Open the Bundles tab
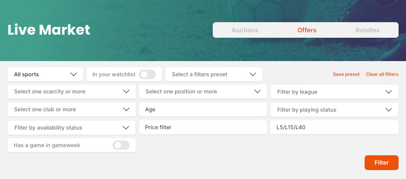 pyautogui.click(x=367, y=30)
